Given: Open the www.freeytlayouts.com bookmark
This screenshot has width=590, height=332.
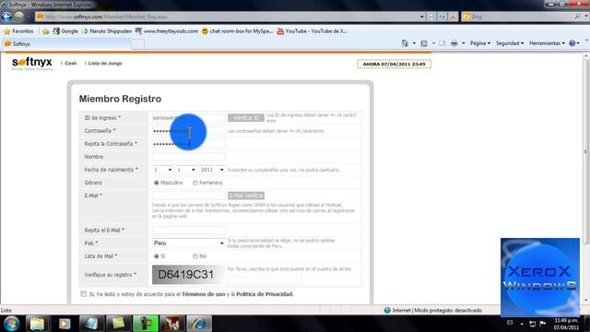Looking at the screenshot, I should click(x=167, y=31).
